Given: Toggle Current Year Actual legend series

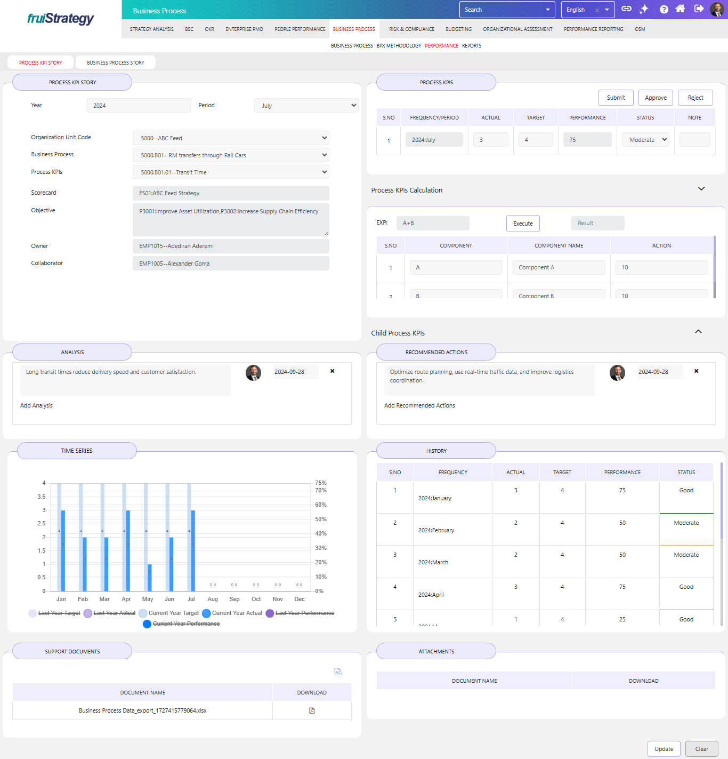Looking at the screenshot, I should [232, 613].
